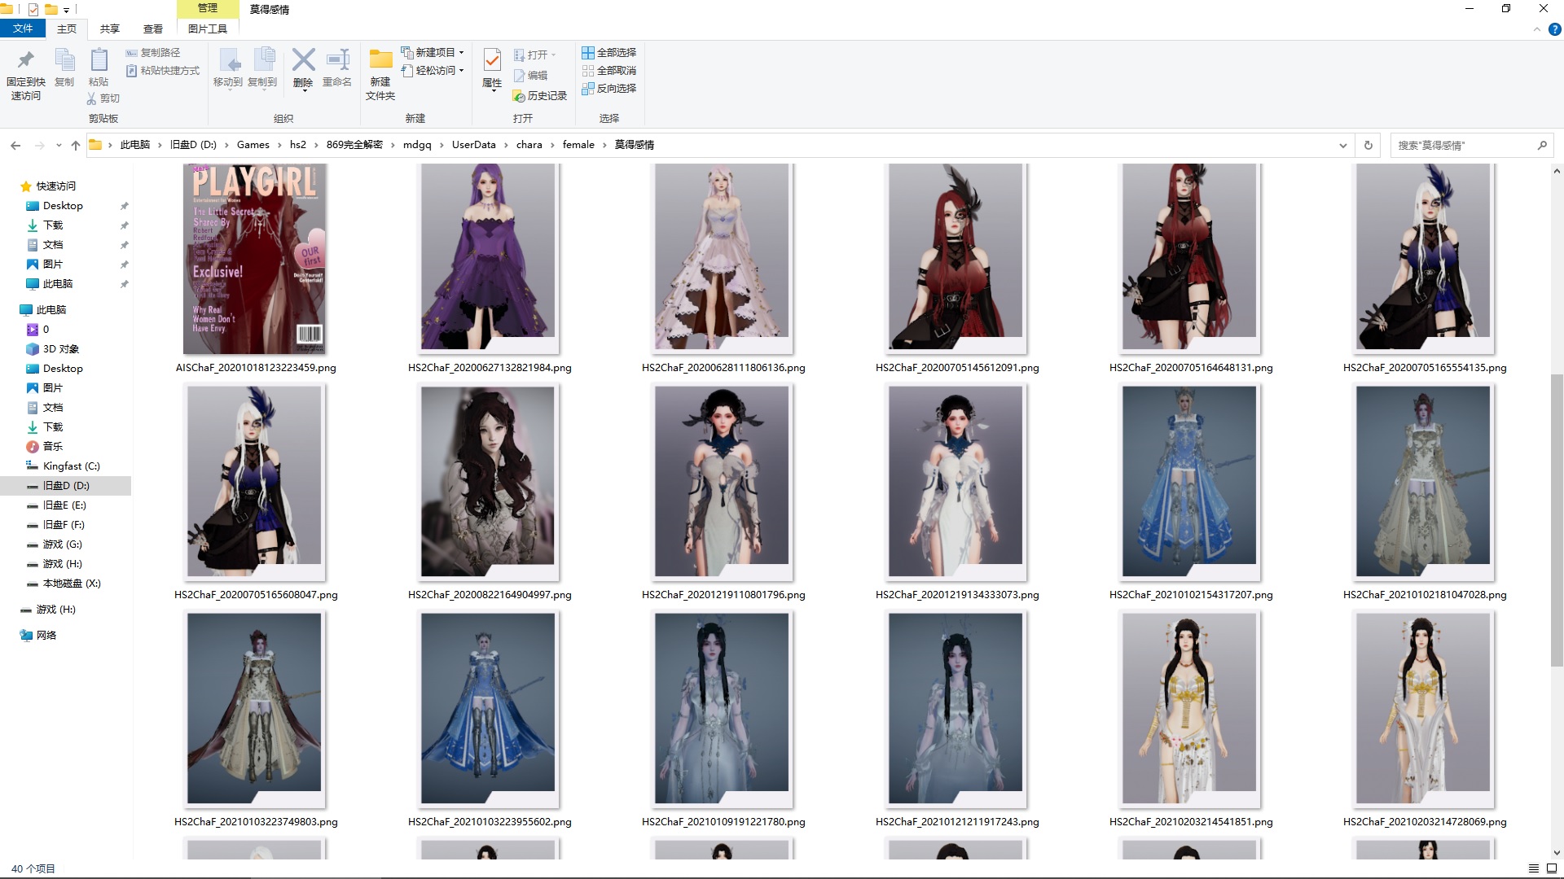The image size is (1564, 879).
Task: Click the Cut (剪切) scissors icon
Action: click(91, 98)
